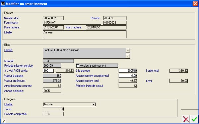Open the Catégorie Libellé Mobilier dropdown
The image size is (199, 124).
pos(94,104)
